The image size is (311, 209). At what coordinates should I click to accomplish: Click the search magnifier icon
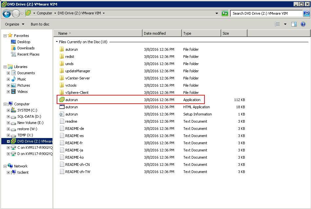306,13
